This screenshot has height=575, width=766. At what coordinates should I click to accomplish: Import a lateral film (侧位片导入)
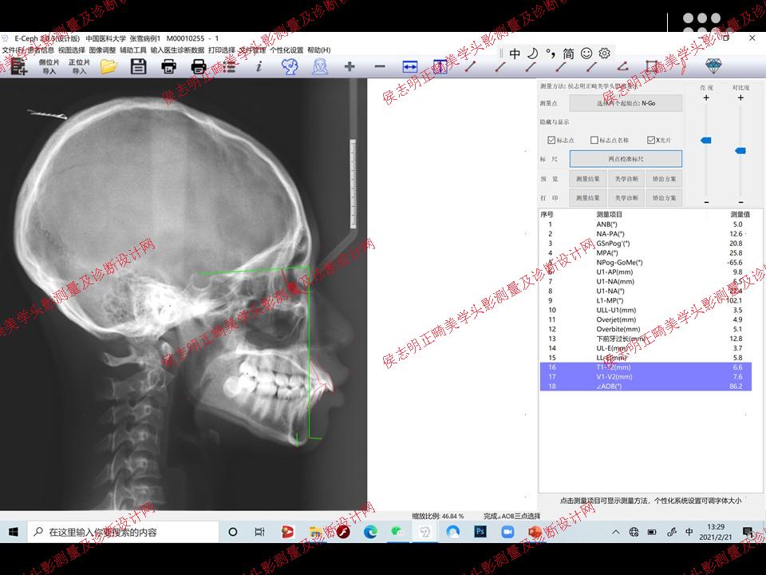(x=49, y=66)
